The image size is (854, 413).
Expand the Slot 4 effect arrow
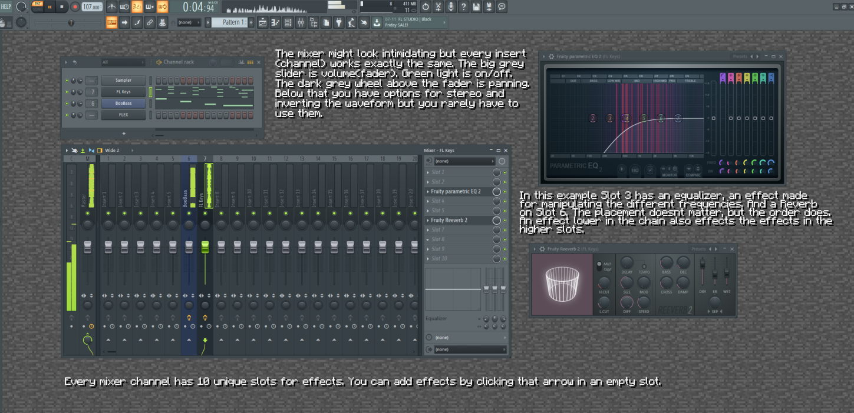[x=428, y=201]
